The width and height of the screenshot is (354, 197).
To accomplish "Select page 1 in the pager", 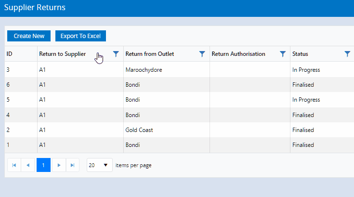I will click(x=43, y=165).
